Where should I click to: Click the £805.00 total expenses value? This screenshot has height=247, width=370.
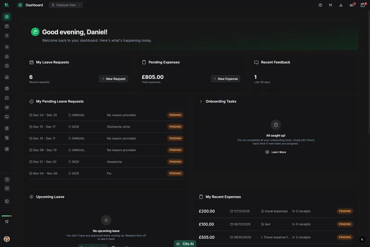[x=153, y=77]
